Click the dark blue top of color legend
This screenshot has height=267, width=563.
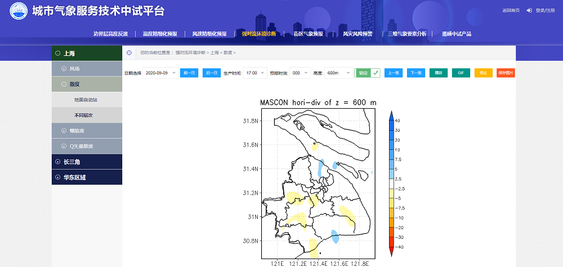point(391,113)
